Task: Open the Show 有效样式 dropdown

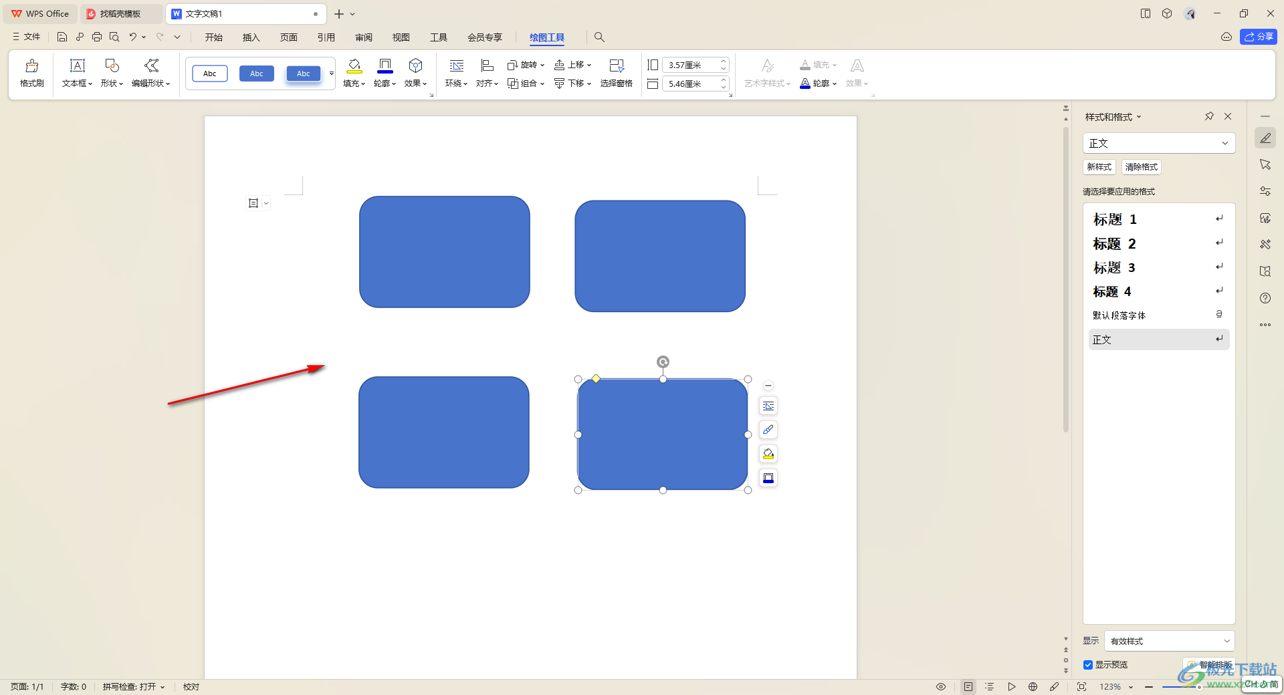Action: point(1170,641)
